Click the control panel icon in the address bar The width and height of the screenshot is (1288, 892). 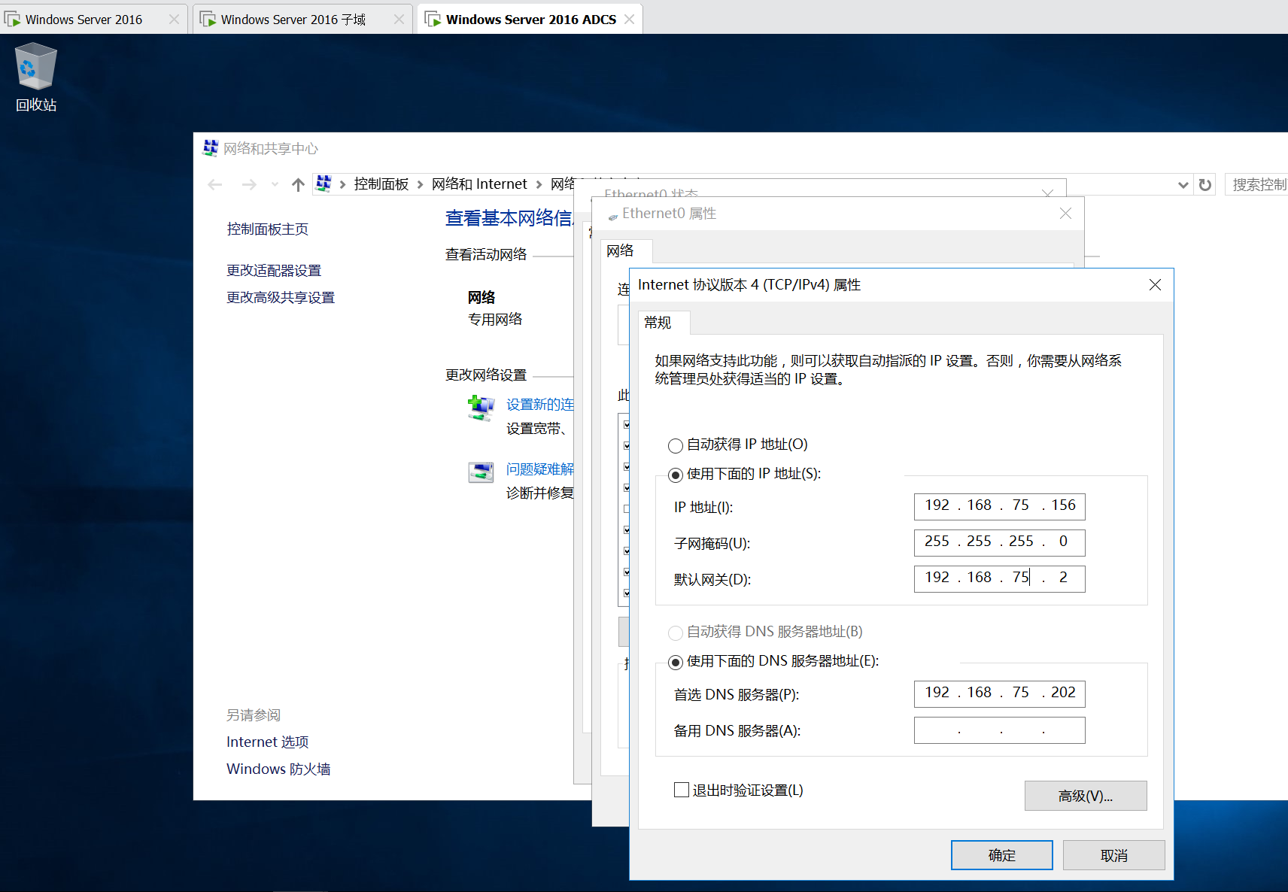click(324, 184)
